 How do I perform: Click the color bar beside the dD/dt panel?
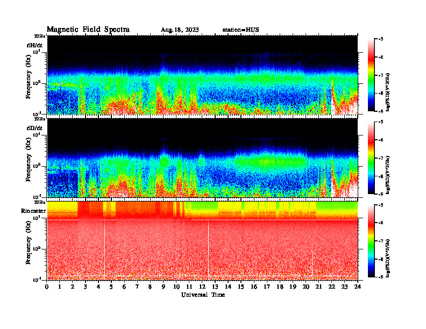(371, 158)
